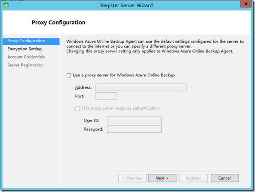Click the Proxy Configuration page heading

[58, 22]
